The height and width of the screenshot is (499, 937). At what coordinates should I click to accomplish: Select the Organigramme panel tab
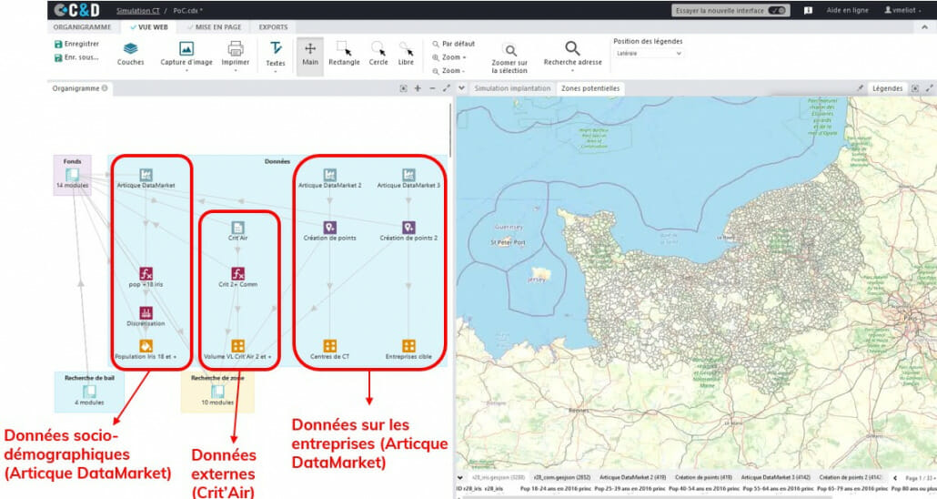pyautogui.click(x=79, y=88)
